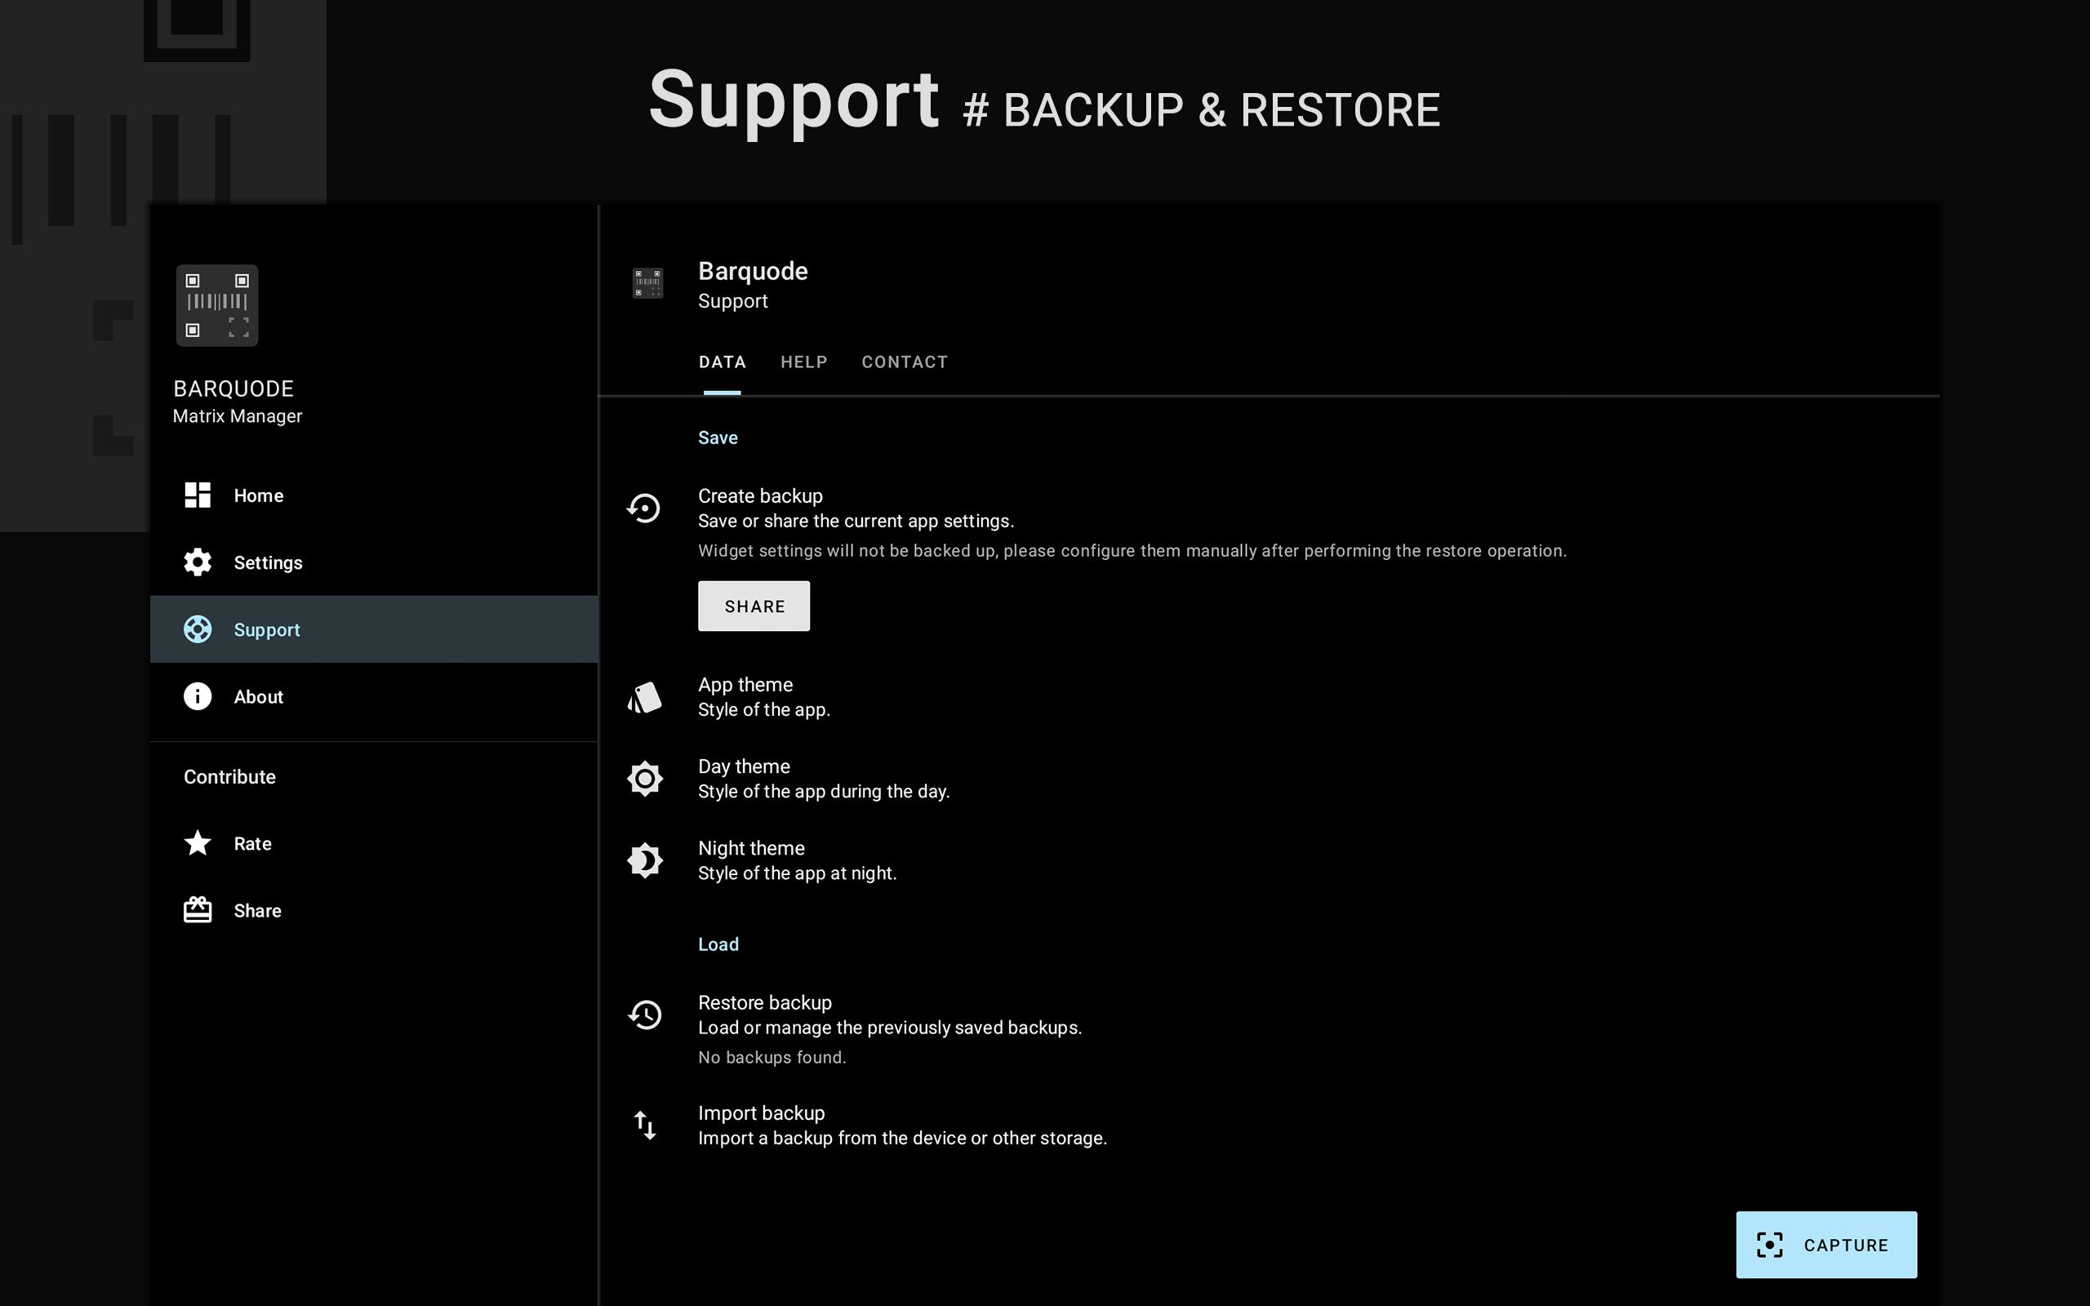Click the Share gift card icon
The width and height of the screenshot is (2090, 1306).
coord(198,909)
